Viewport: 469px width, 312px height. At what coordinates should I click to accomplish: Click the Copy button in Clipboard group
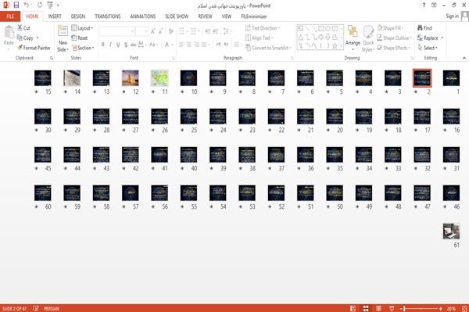tap(26, 38)
